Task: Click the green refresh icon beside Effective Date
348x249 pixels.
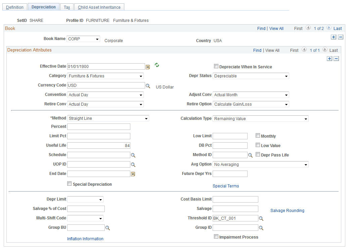Action: pos(157,65)
